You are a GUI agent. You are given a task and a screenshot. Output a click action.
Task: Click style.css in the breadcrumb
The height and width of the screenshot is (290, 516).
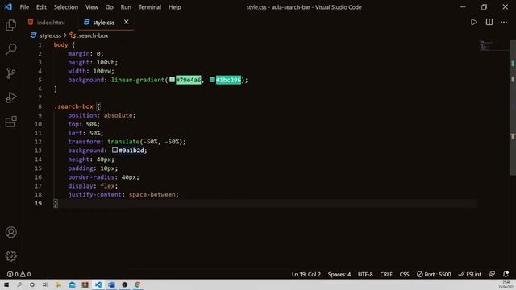point(50,35)
